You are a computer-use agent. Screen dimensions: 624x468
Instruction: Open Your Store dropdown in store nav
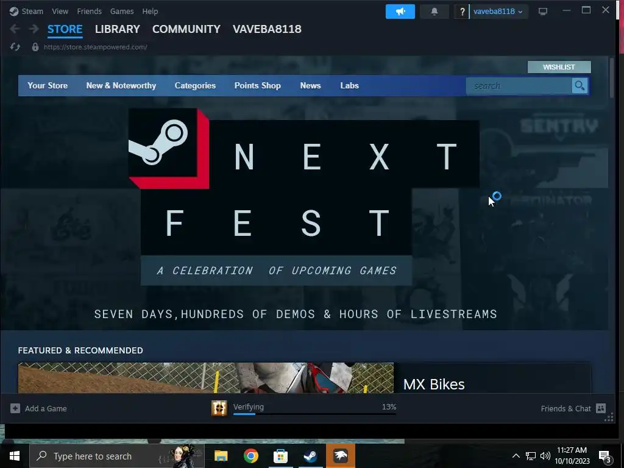[x=48, y=85]
